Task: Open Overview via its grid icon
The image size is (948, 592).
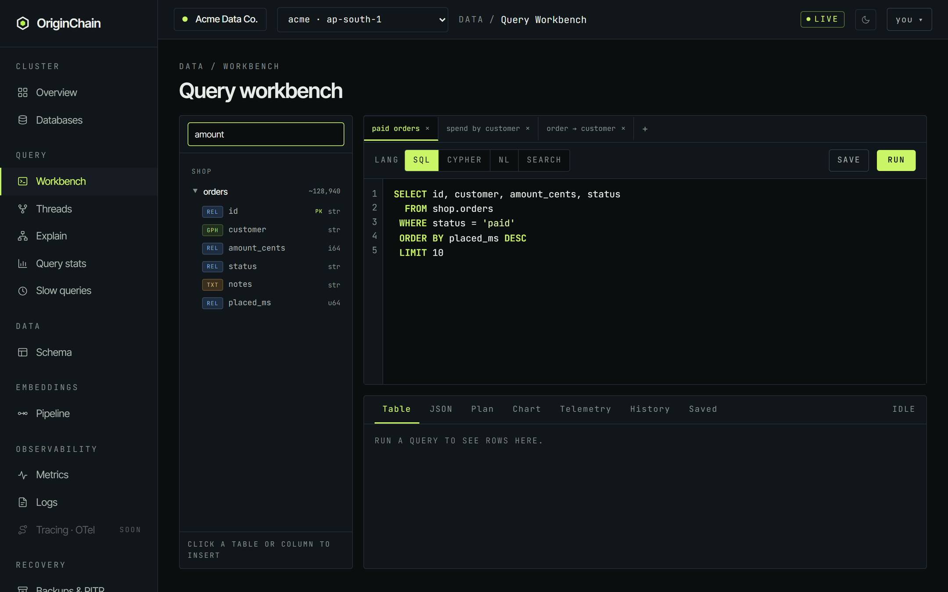Action: [x=23, y=93]
